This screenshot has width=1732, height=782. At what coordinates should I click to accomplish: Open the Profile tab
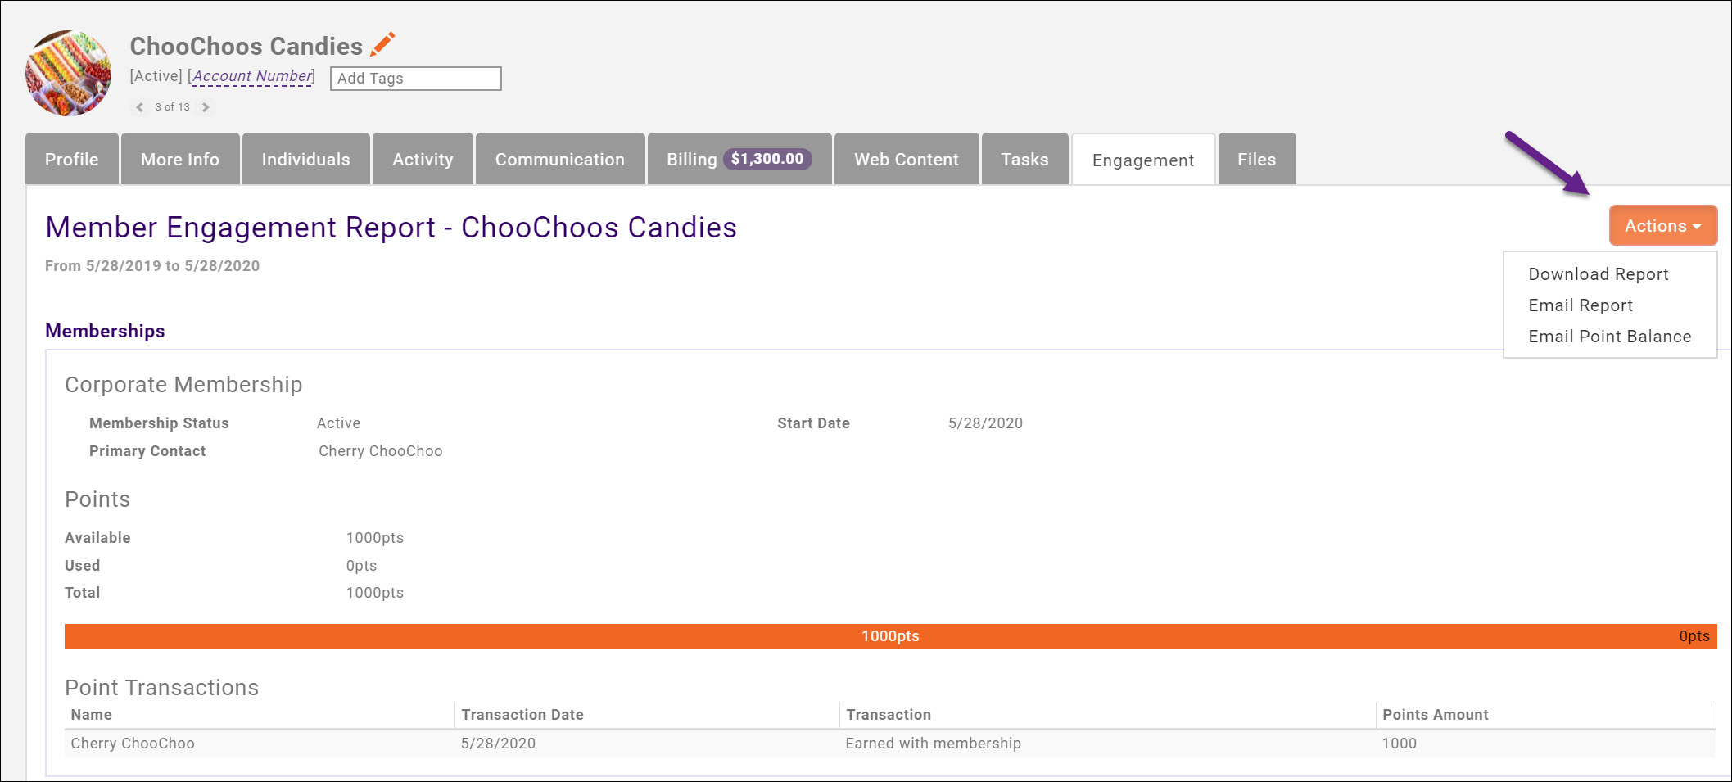pyautogui.click(x=71, y=159)
